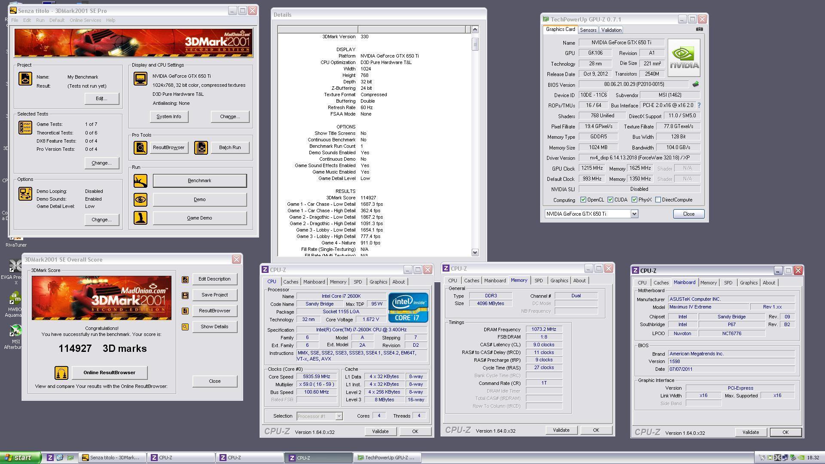Toggle the CUDA checkbox in GPU-Z
Screen dimensions: 825x464
[x=610, y=200]
